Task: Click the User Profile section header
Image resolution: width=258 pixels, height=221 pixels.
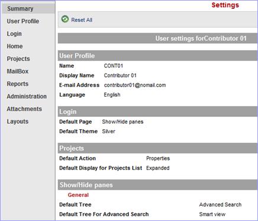Action: click(157, 56)
